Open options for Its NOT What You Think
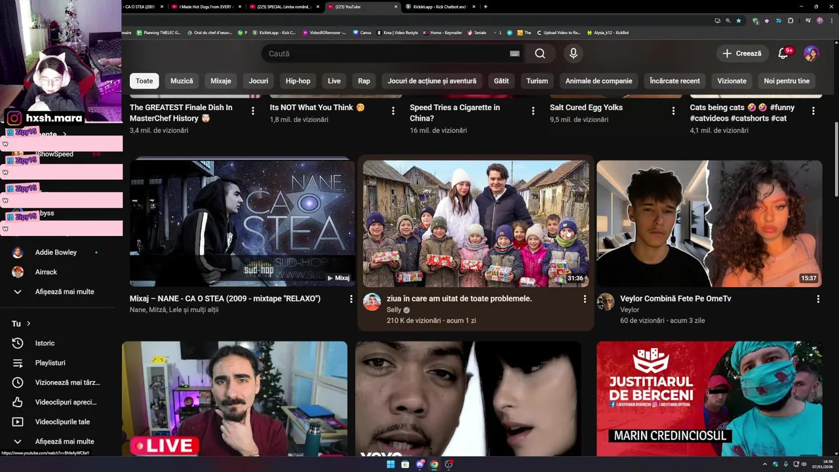The image size is (839, 472). click(393, 111)
